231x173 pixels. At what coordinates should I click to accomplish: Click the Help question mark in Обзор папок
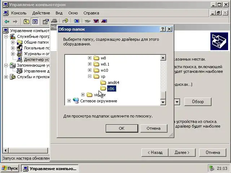(x=163, y=29)
